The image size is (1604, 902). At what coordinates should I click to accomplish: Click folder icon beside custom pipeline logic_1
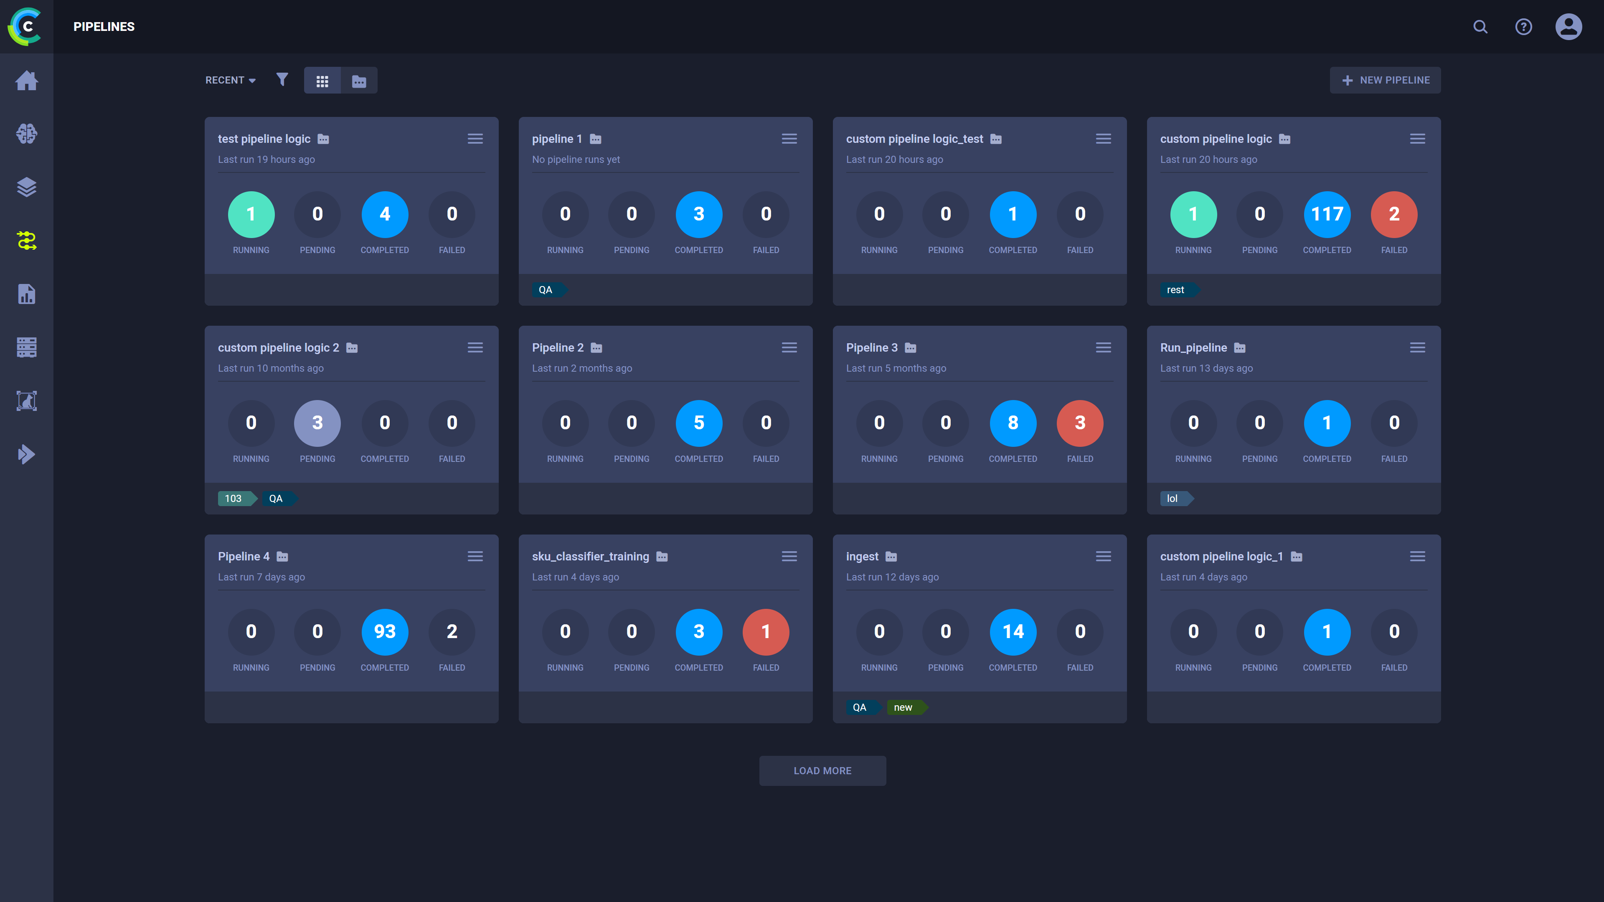pyautogui.click(x=1297, y=557)
